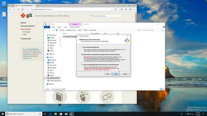
Task: Sort by Date modified column
Action: [95, 34]
